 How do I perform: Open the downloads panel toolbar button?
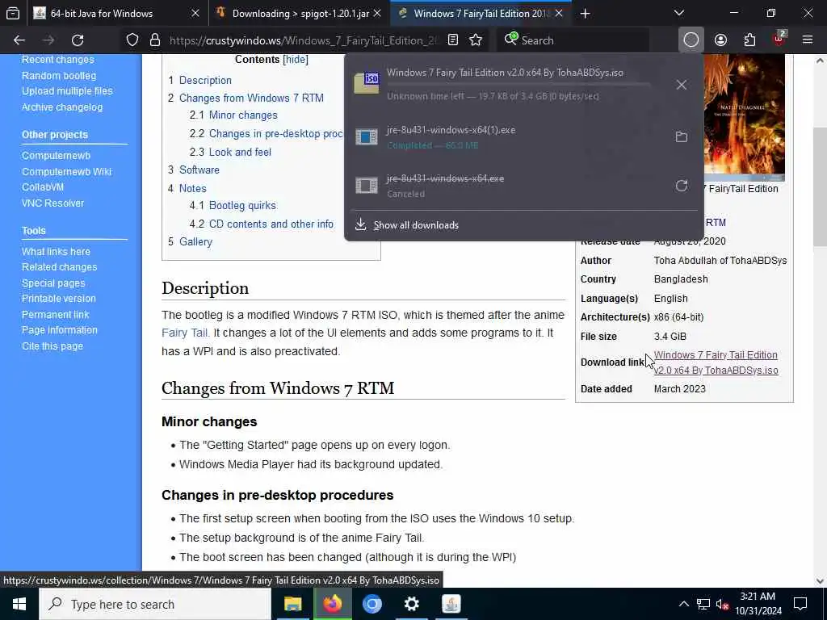pos(691,40)
